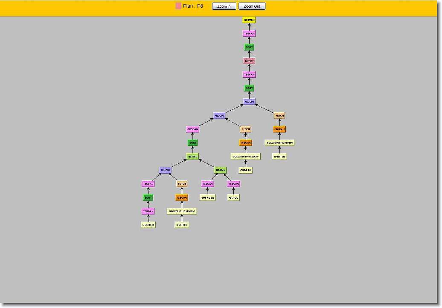Click the TBSCAN node above SUPPLIER
442x308 pixels.
[x=207, y=184]
